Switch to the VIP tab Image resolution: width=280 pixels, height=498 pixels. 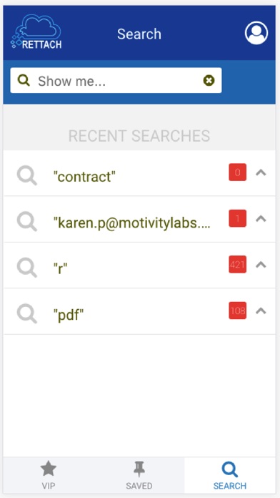[49, 475]
